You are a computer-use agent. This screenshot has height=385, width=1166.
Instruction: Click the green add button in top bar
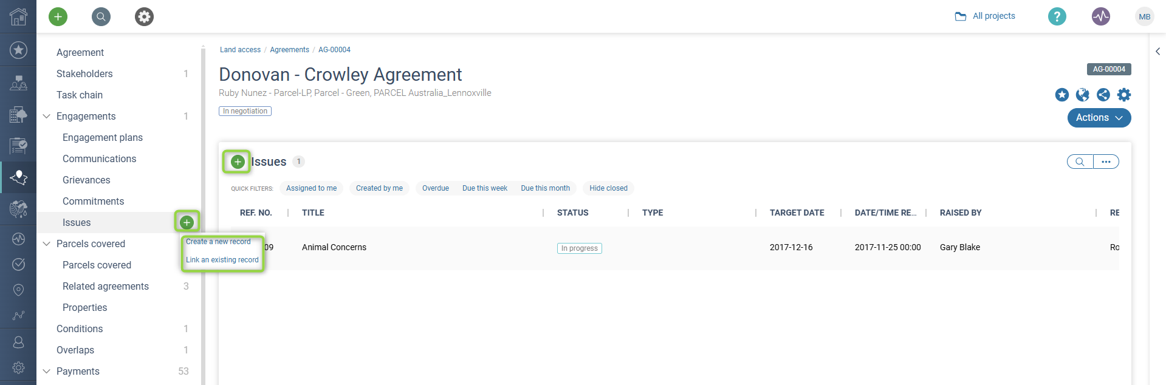coord(58,16)
